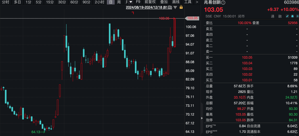Open the 画线 drawing tools

tap(176, 2)
